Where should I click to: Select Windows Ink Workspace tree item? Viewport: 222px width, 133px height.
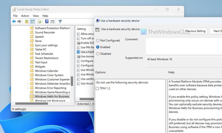[x=50, y=100]
